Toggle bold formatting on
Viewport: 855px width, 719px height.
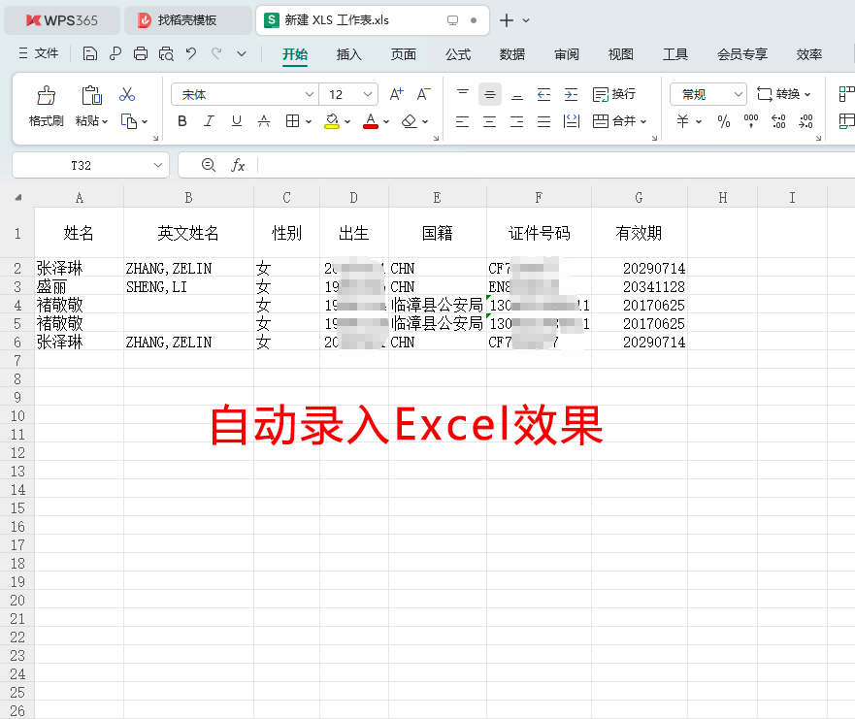(181, 120)
